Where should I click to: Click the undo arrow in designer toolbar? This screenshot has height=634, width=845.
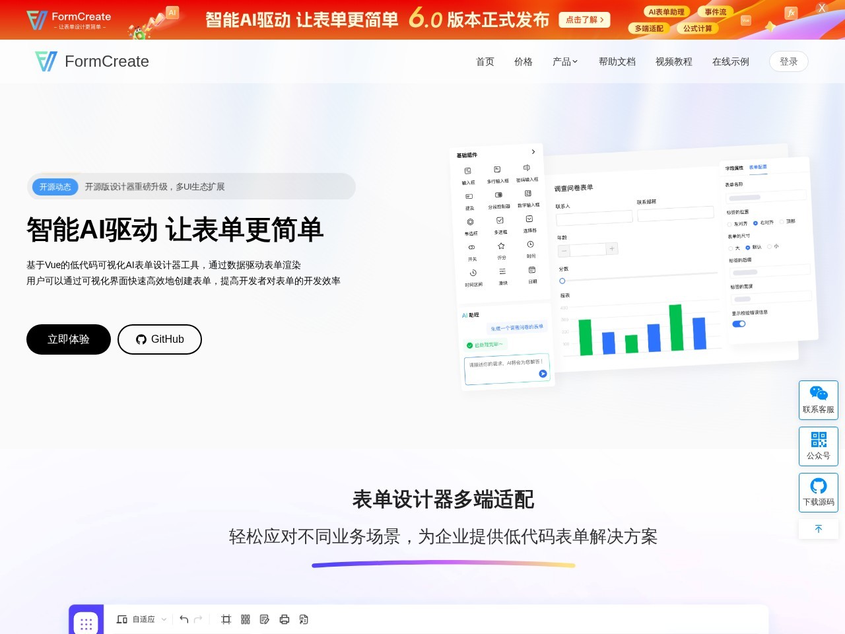(184, 619)
